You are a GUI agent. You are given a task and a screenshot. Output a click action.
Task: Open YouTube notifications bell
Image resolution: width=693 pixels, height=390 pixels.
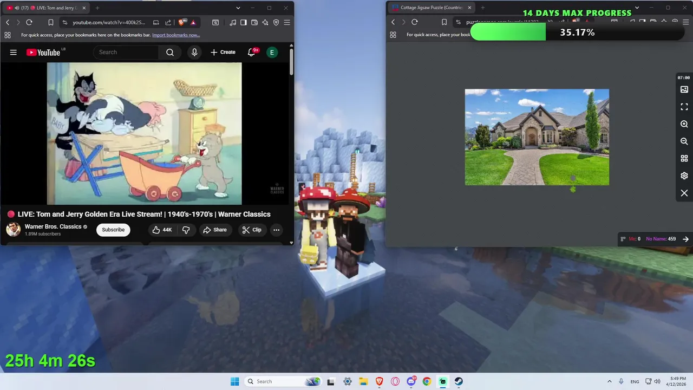point(252,52)
